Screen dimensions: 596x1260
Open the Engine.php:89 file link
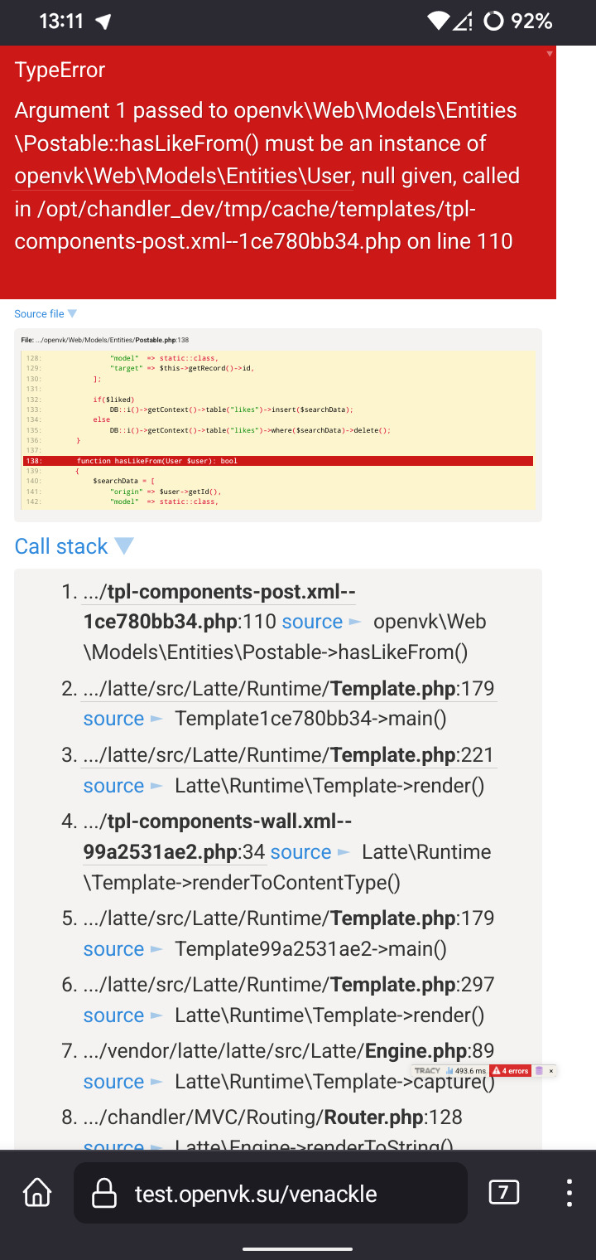click(289, 1051)
